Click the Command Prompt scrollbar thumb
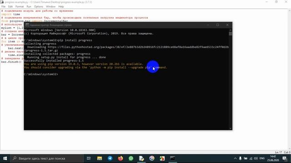This screenshot has width=291, height=163. [231, 34]
